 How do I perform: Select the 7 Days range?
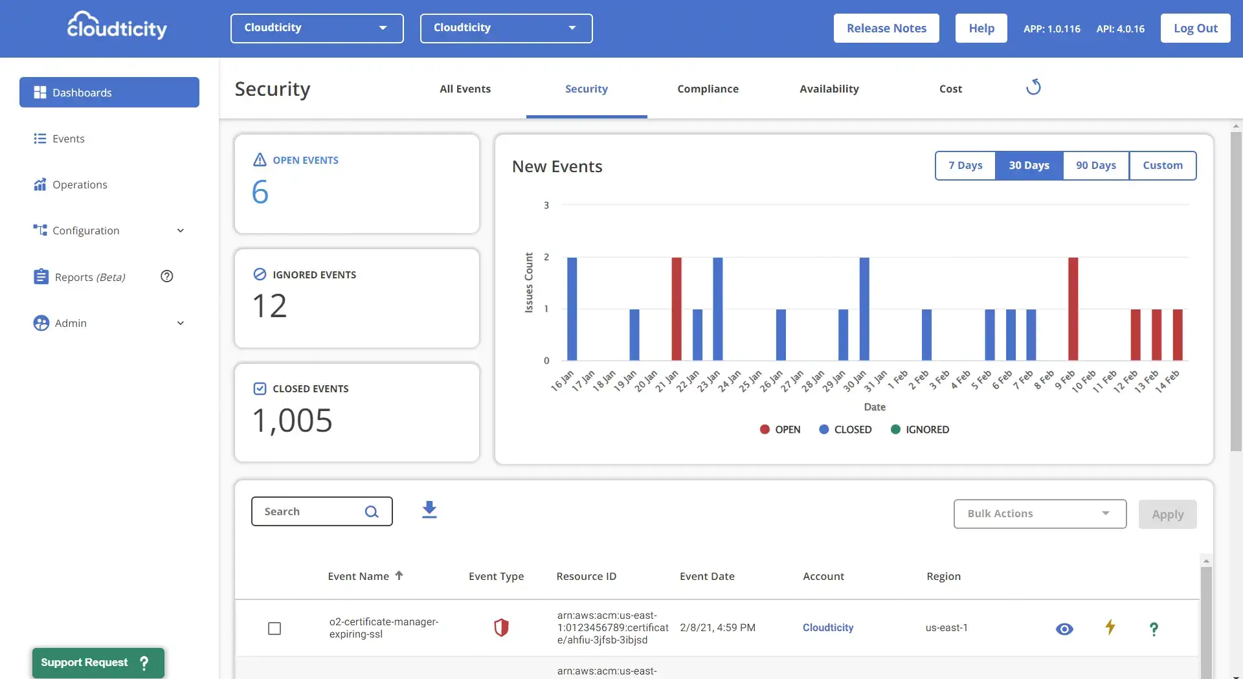click(x=965, y=166)
